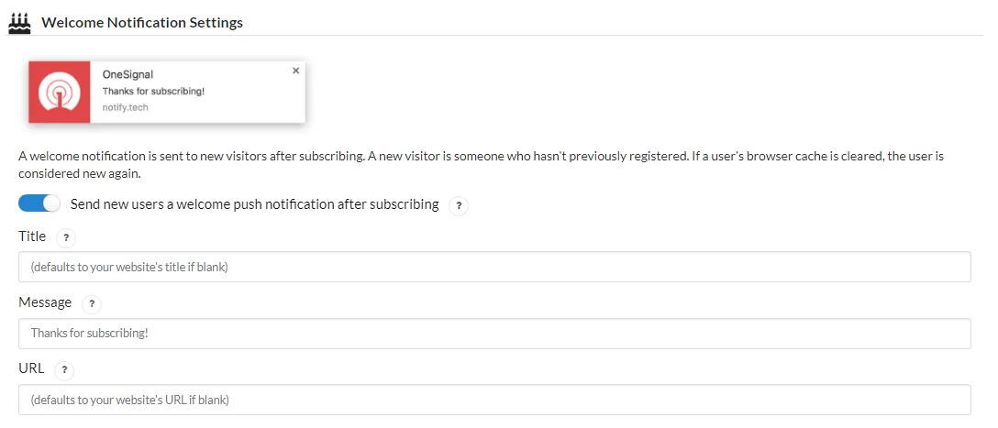Click the 'notify.tech' domain in the preview
This screenshot has height=428, width=998.
126,107
